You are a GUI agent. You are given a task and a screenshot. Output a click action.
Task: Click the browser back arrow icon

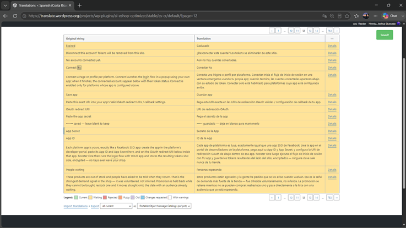[6, 16]
